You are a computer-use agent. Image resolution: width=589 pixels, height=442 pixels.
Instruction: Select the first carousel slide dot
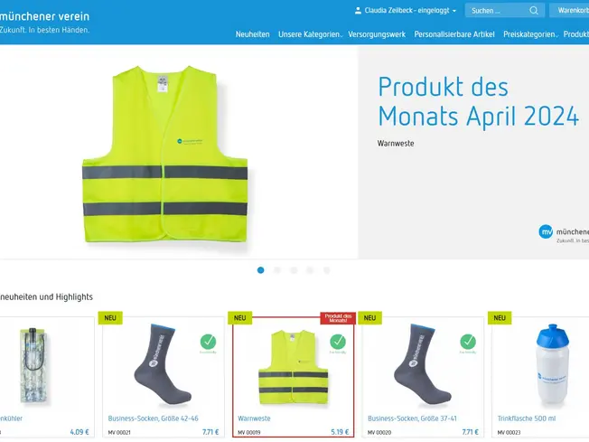coord(261,270)
